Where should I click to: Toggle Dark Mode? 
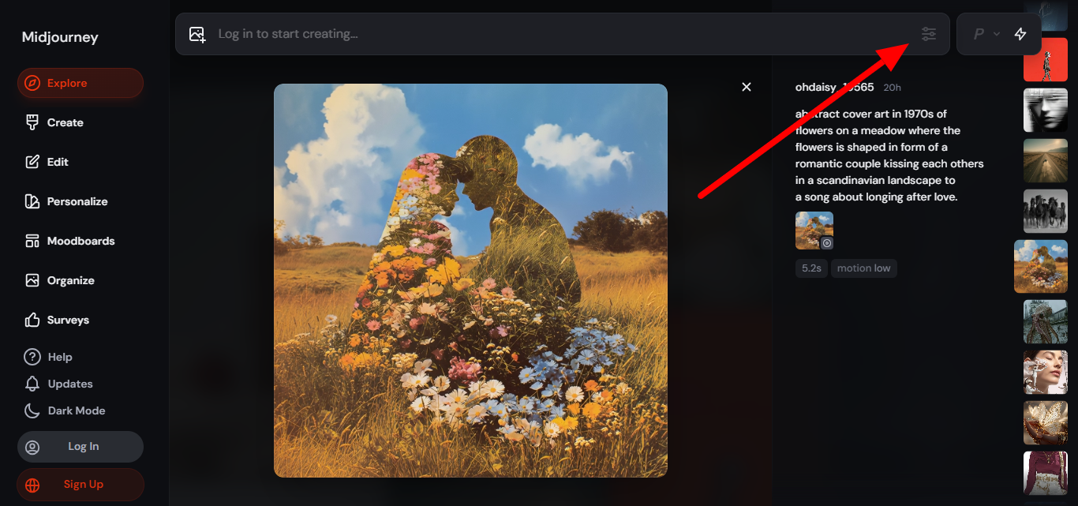(x=65, y=410)
